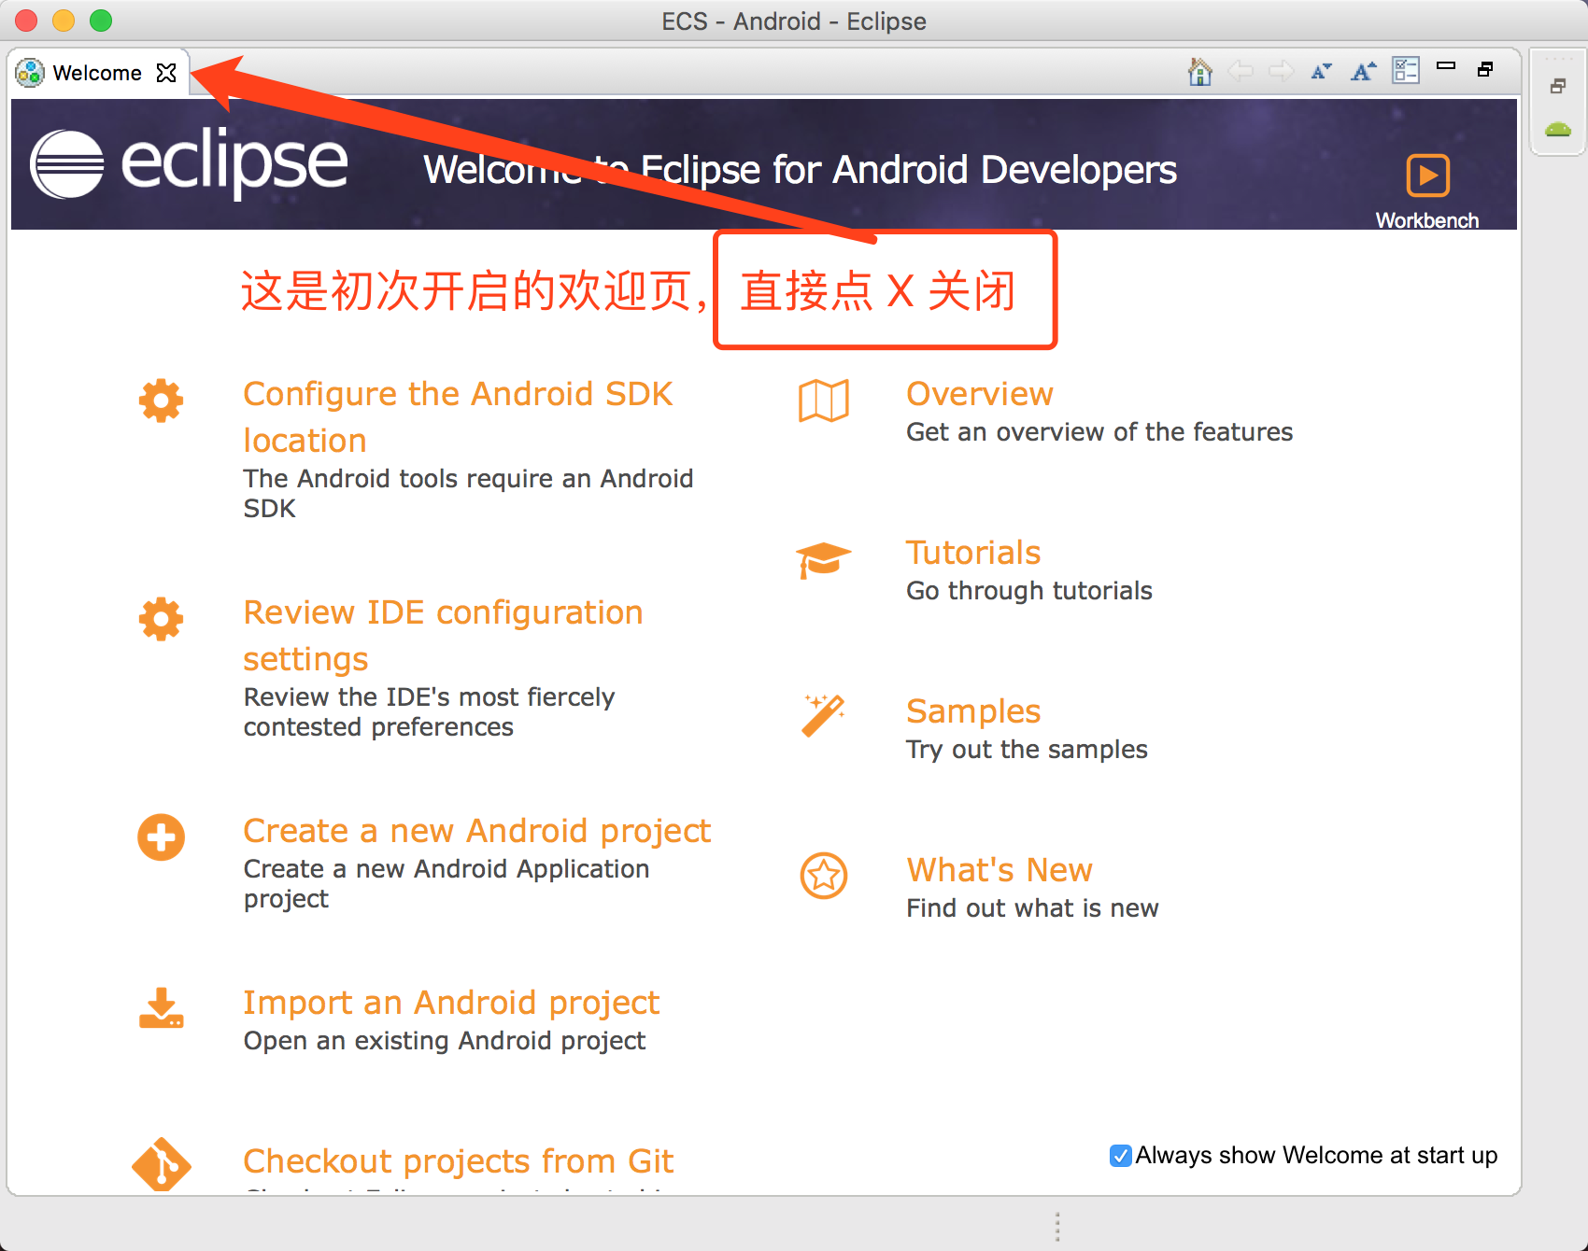Click plus icon for new Android project

161,837
